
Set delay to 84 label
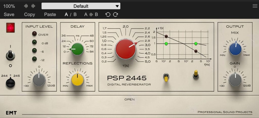92,52
